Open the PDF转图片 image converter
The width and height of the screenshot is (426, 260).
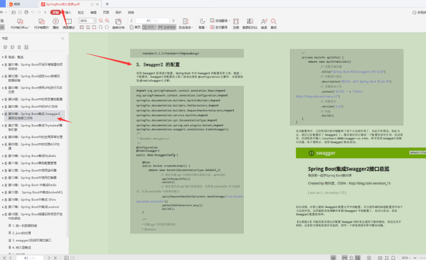(41, 24)
